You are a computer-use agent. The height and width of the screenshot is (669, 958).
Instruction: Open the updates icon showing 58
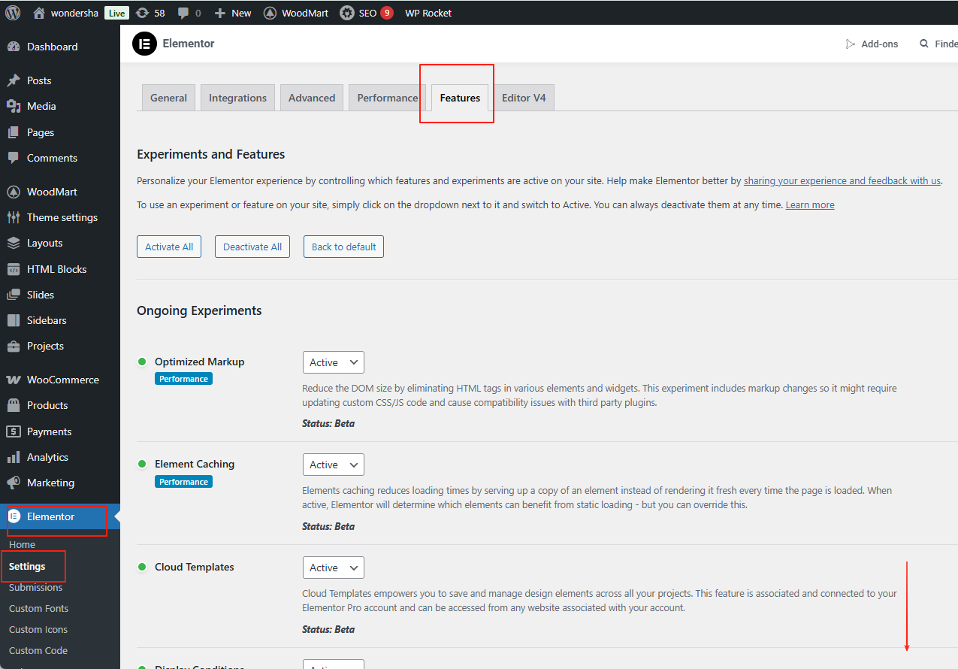(143, 13)
